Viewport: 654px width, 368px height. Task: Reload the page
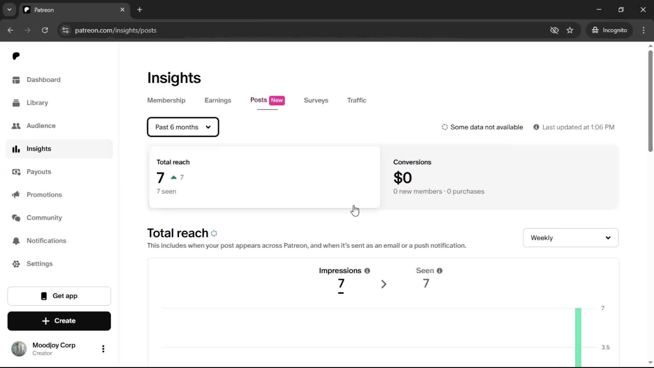point(45,30)
